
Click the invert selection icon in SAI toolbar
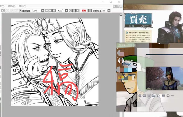[16, 10]
